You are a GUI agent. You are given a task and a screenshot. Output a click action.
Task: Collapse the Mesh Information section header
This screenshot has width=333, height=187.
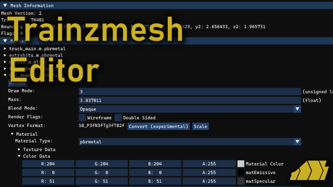[166, 6]
